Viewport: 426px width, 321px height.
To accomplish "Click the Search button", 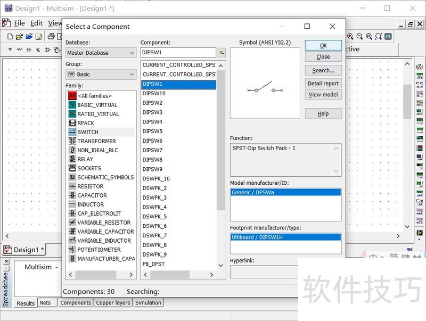I will click(323, 70).
